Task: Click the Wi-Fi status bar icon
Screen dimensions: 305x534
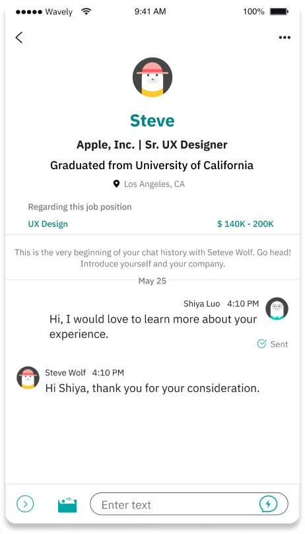Action: (86, 11)
